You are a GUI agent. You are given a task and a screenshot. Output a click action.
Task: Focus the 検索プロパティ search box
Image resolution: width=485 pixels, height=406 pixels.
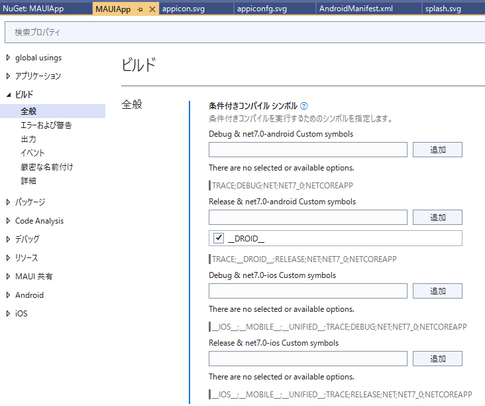tap(244, 33)
